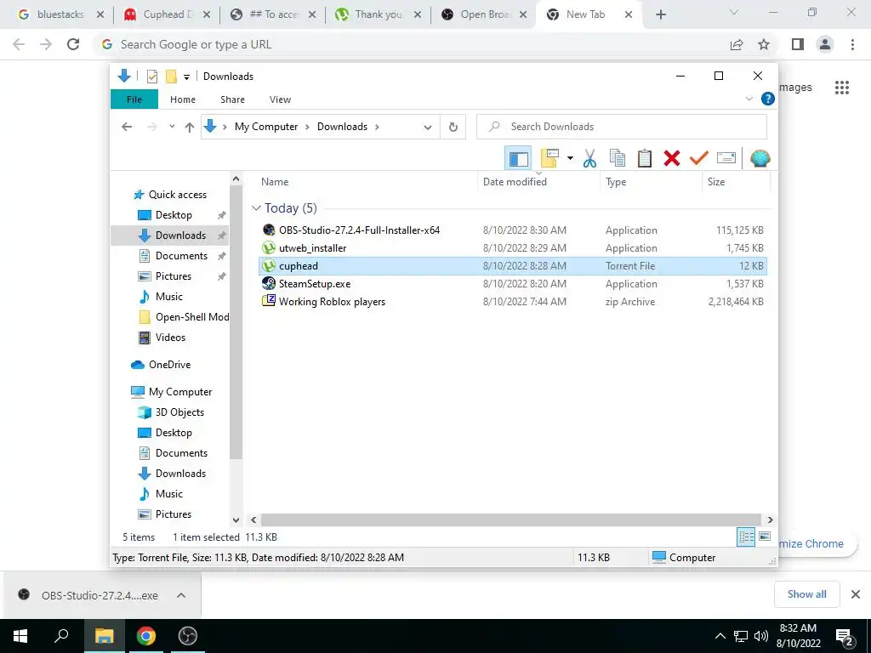
Task: Switch to large thumbnails view icon
Action: tap(765, 537)
